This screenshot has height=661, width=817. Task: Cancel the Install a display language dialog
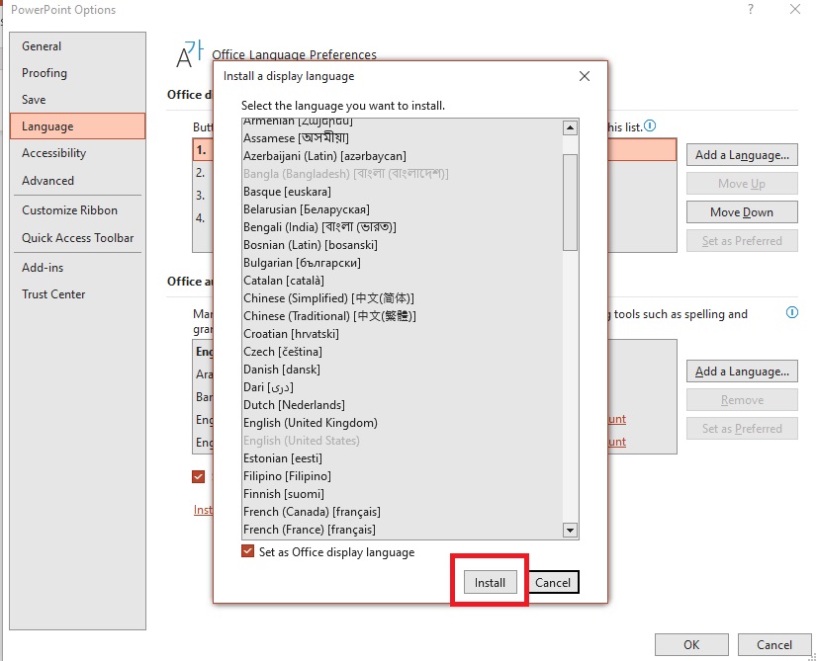pos(552,582)
